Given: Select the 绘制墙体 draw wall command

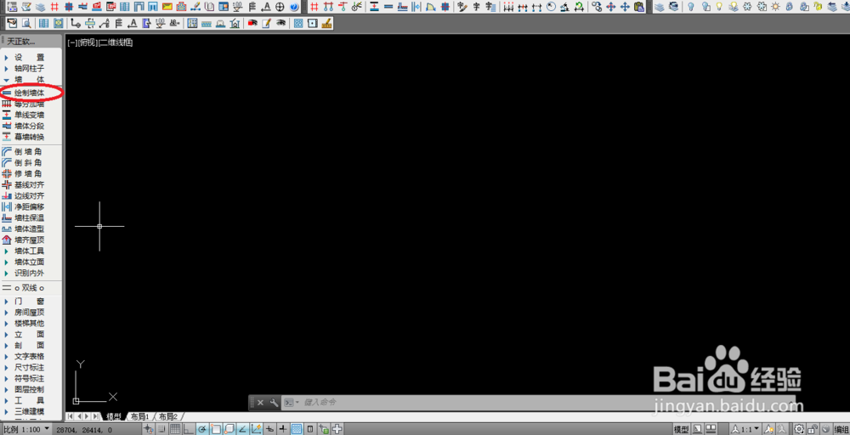Looking at the screenshot, I should (30, 93).
